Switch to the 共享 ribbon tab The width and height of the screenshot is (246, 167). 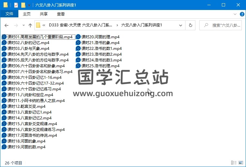coord(43,14)
